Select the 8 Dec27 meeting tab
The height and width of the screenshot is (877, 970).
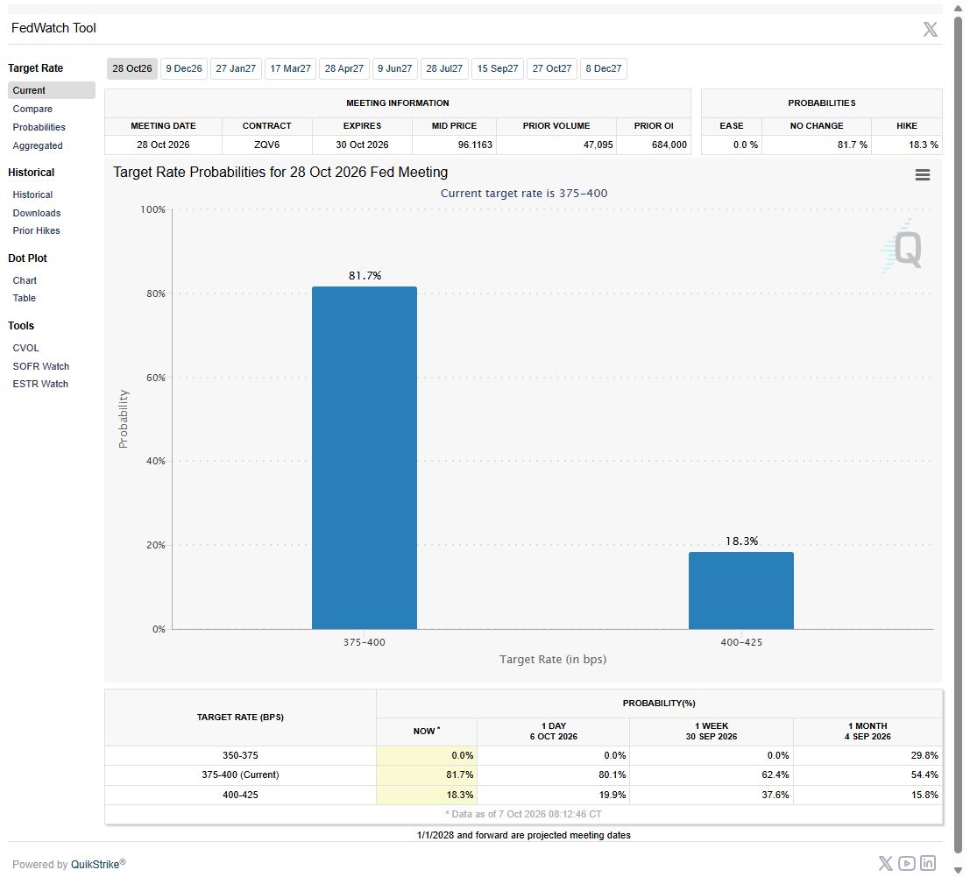(x=603, y=68)
